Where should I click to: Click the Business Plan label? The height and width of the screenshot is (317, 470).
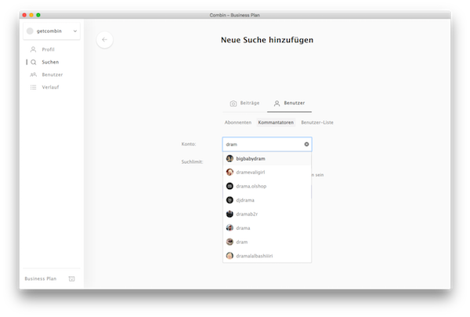click(41, 279)
